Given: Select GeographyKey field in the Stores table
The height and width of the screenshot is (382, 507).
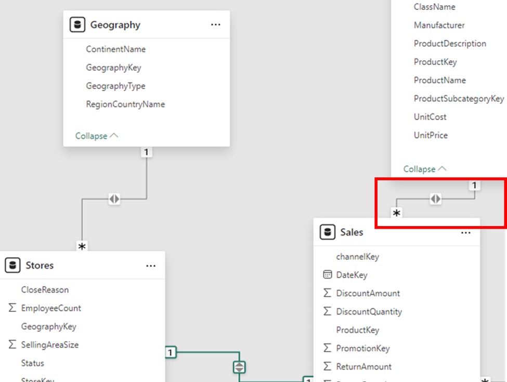Looking at the screenshot, I should (x=49, y=326).
